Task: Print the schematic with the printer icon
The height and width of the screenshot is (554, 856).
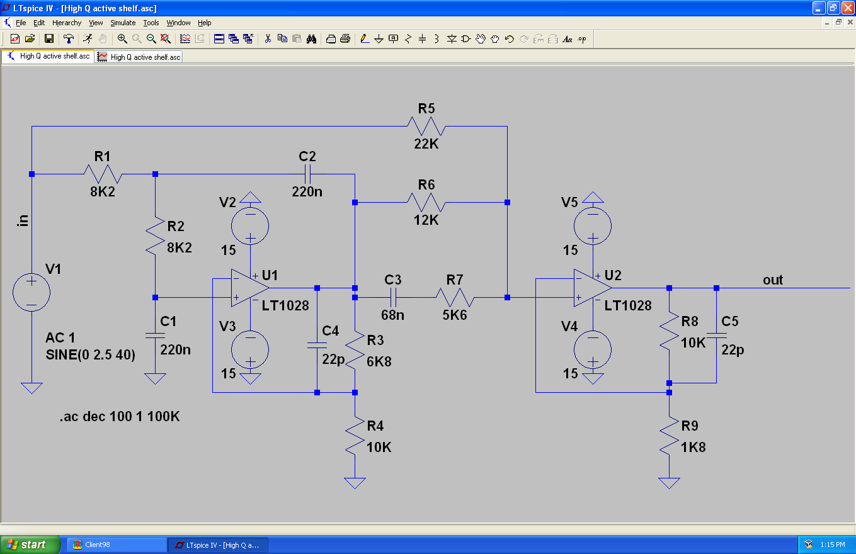Action: [x=345, y=39]
